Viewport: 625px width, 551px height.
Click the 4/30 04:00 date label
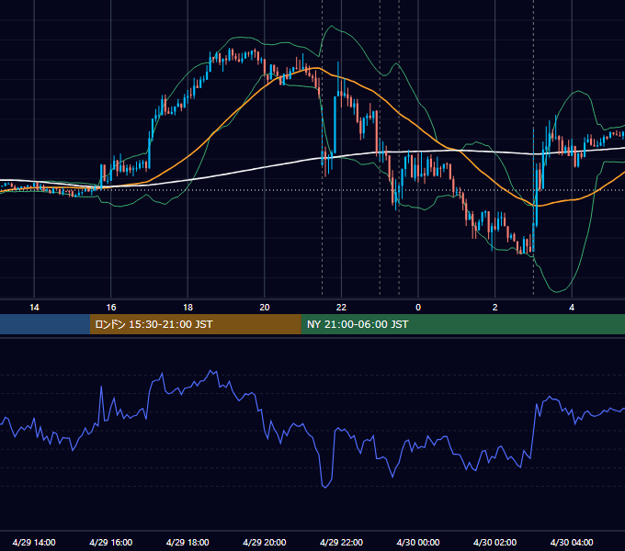(572, 542)
